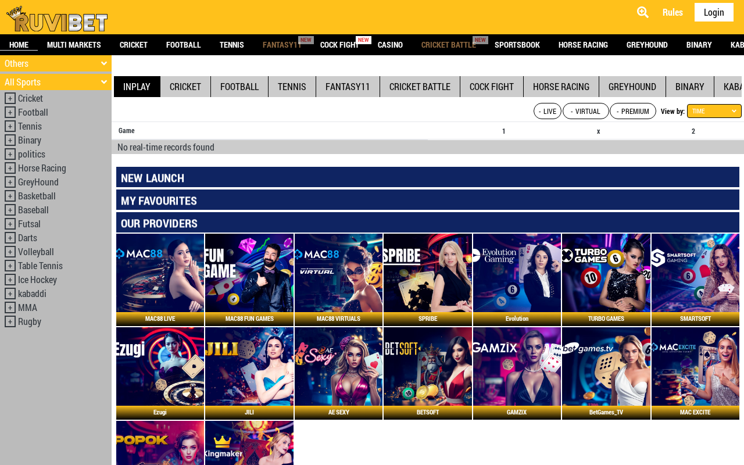Screen dimensions: 744x465
Task: Expand the Volleyball plus icon
Action: click(10, 252)
